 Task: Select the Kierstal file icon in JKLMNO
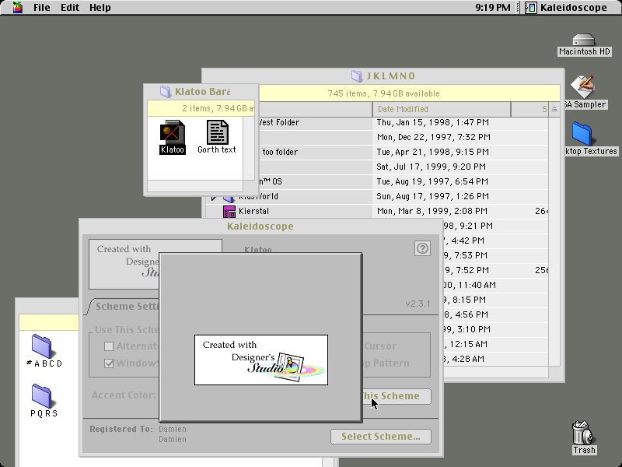coord(229,211)
